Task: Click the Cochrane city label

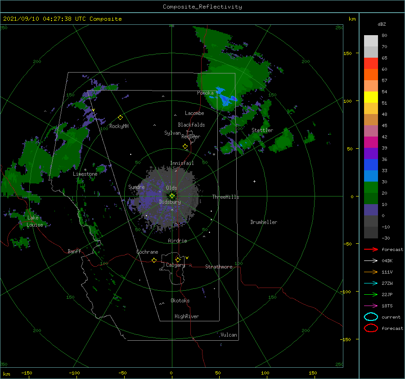Action: [x=147, y=252]
